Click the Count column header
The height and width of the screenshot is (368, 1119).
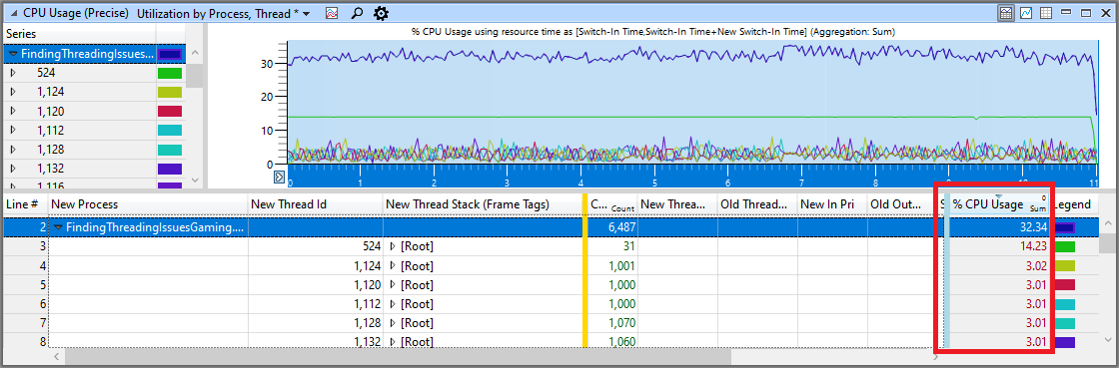click(612, 204)
